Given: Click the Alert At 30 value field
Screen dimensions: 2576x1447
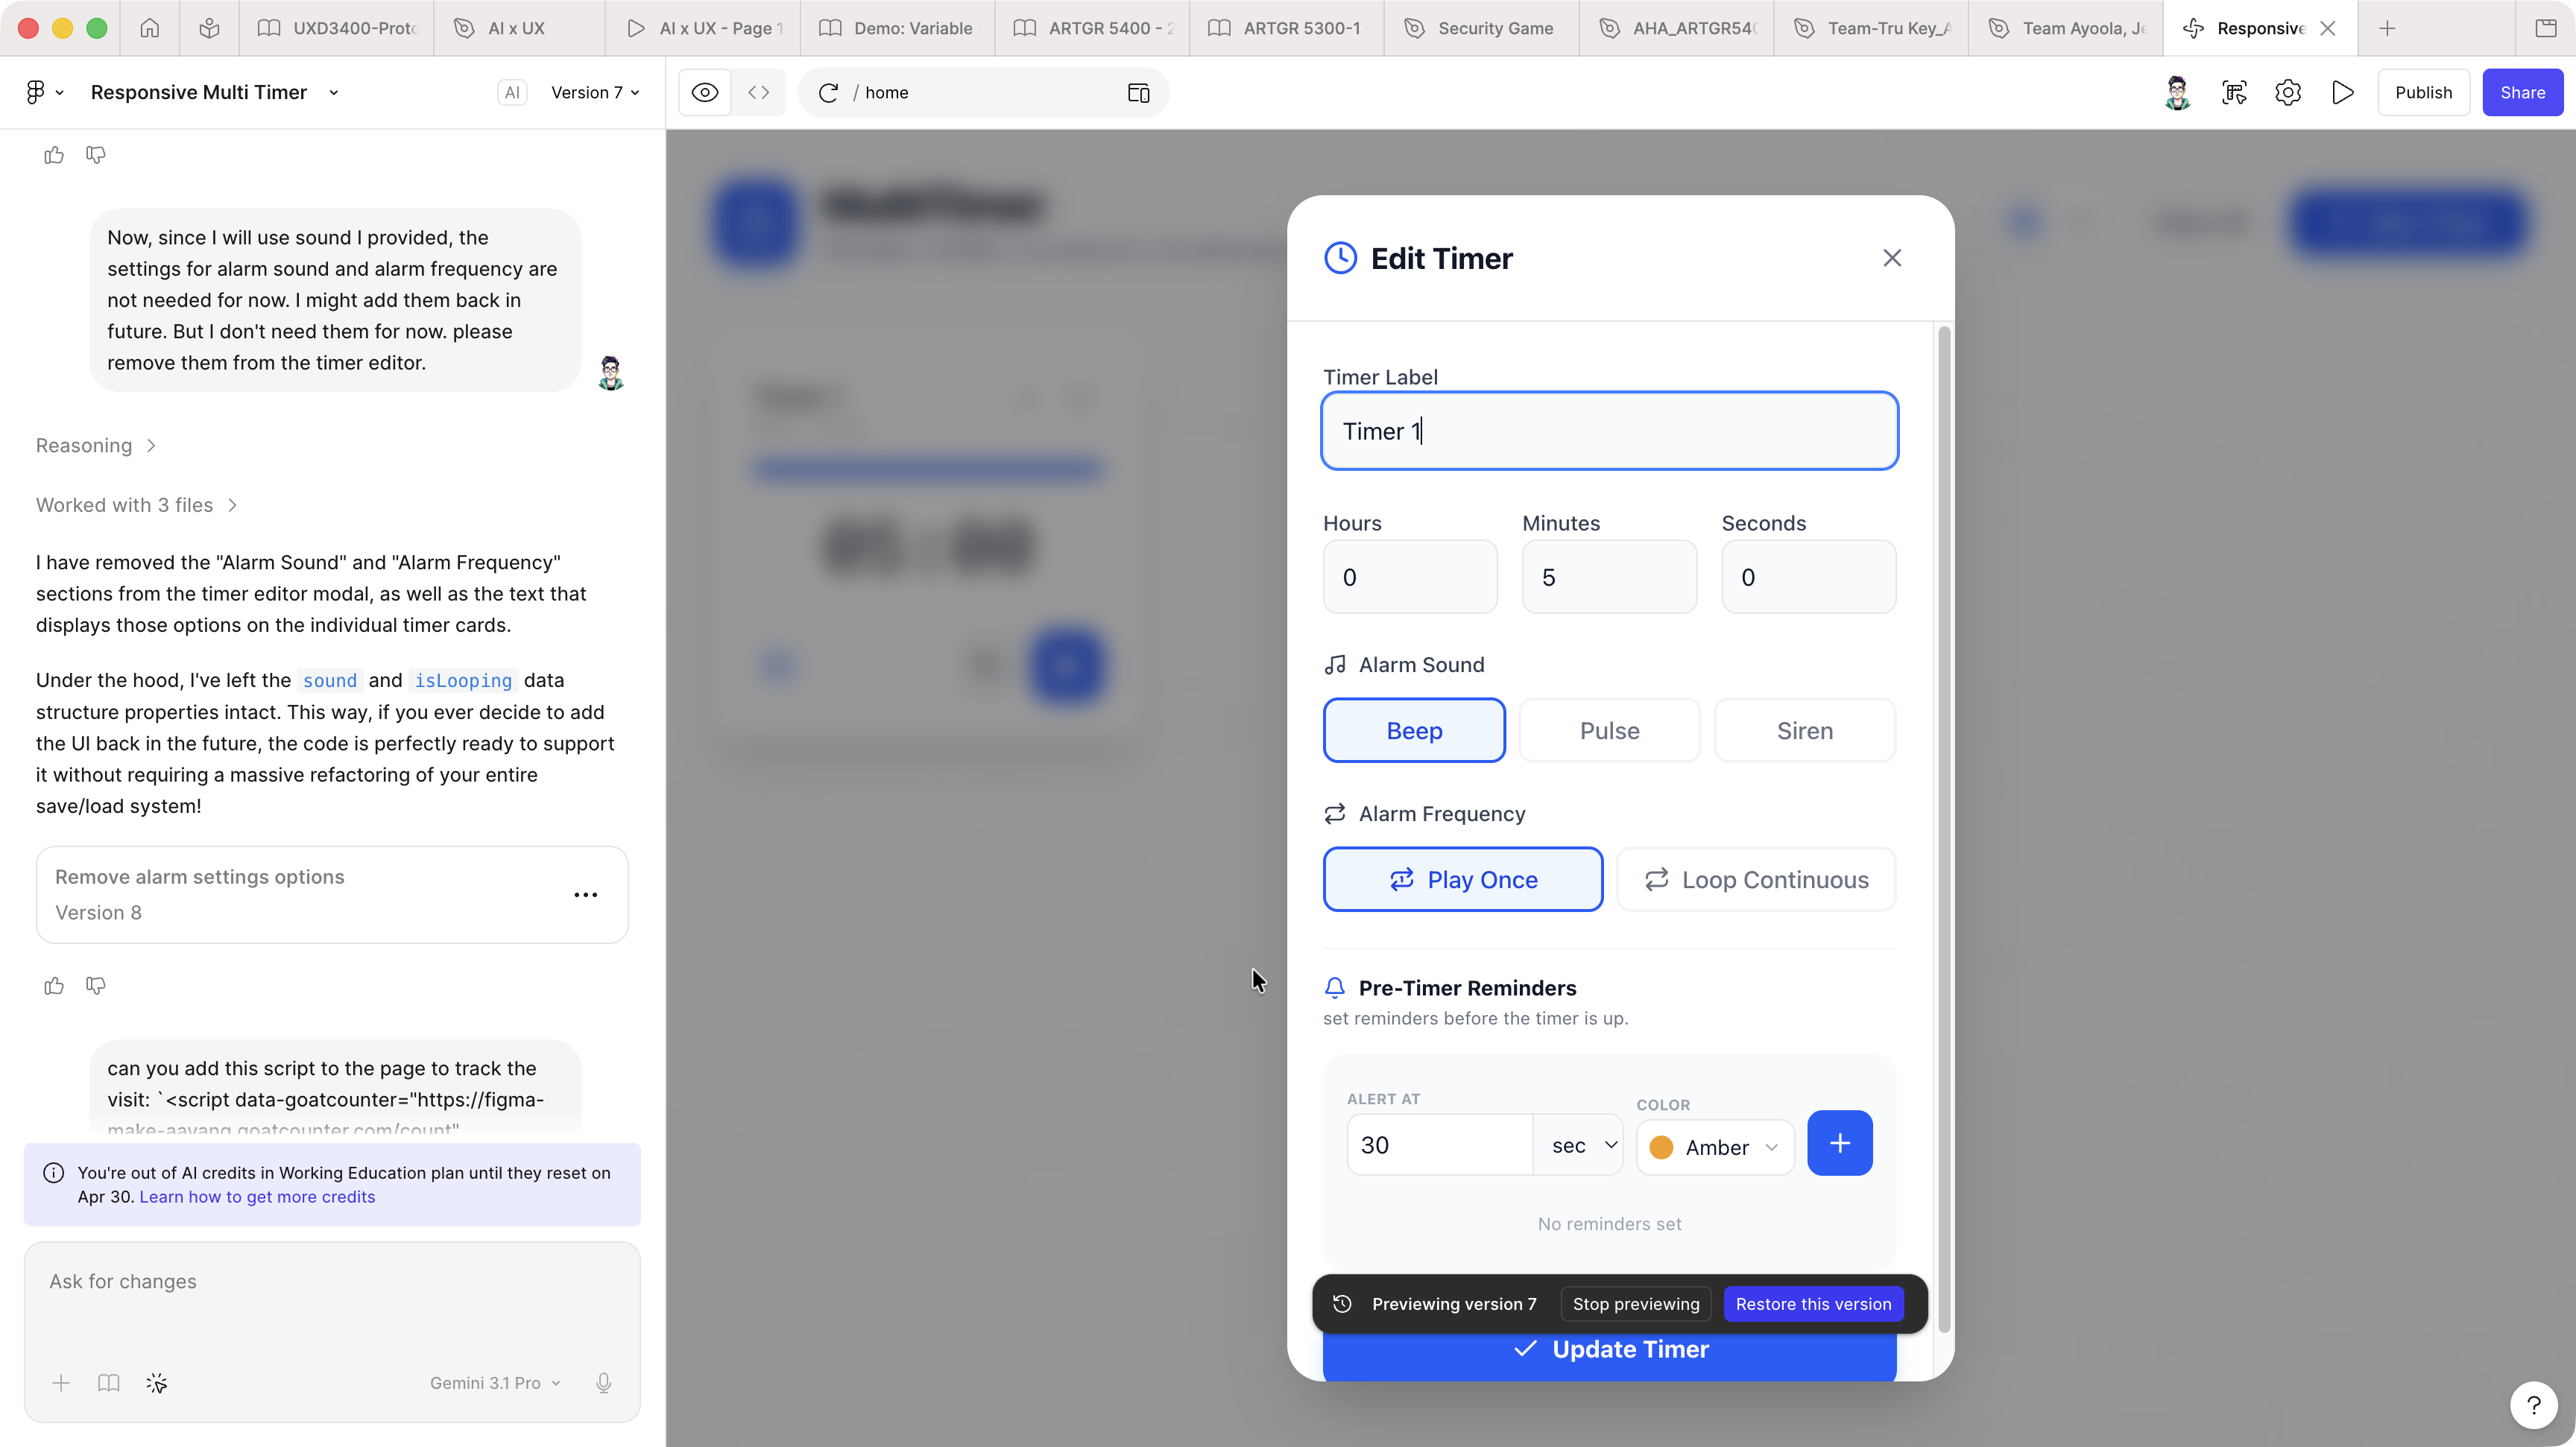Looking at the screenshot, I should (1440, 1145).
